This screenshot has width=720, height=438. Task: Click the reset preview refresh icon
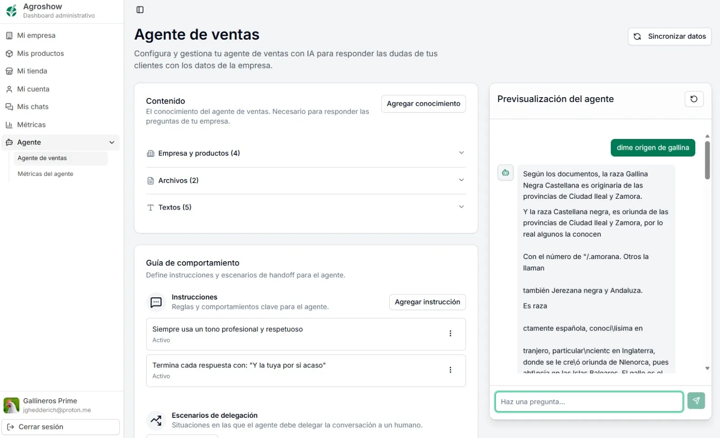693,99
